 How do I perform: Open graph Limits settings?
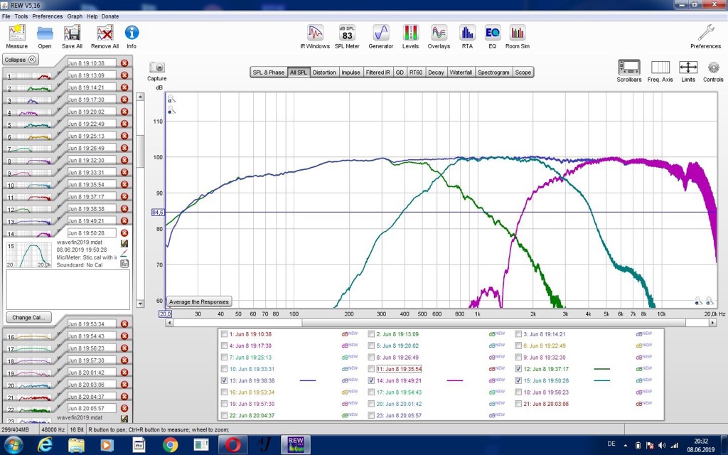pyautogui.click(x=687, y=68)
